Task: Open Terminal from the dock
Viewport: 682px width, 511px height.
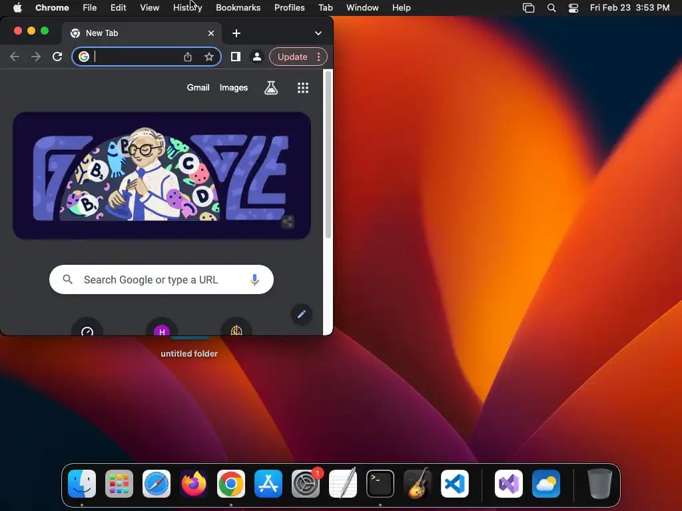Action: [x=380, y=484]
